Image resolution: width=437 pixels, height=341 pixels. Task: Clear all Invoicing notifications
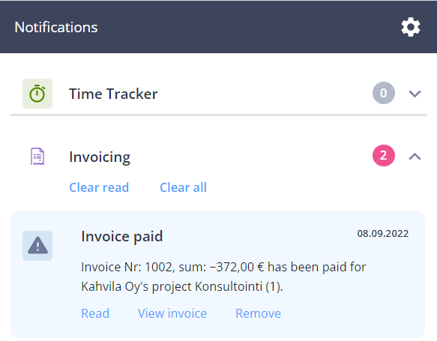183,187
